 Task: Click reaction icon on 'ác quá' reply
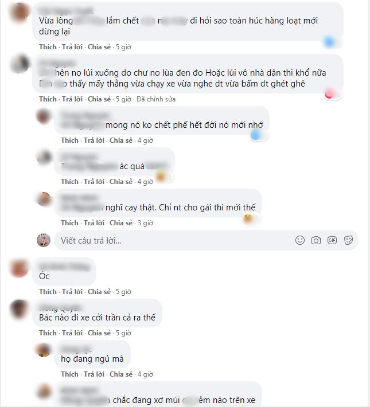point(161,176)
